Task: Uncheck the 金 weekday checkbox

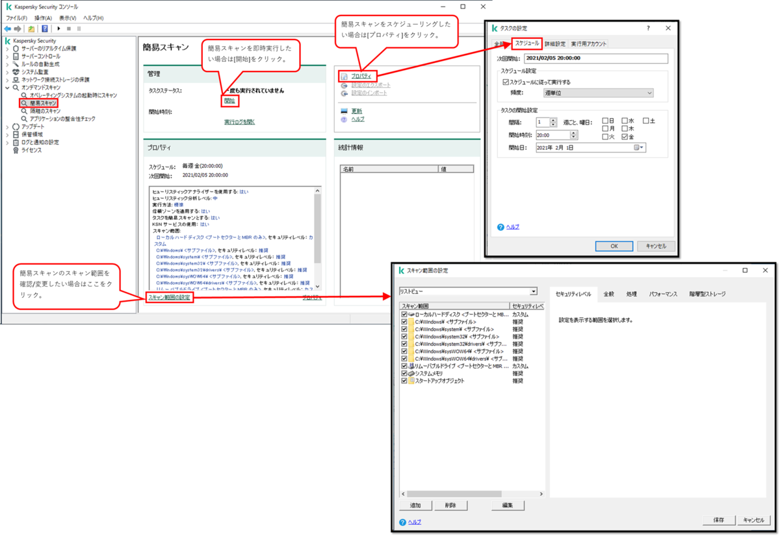Action: [x=625, y=137]
